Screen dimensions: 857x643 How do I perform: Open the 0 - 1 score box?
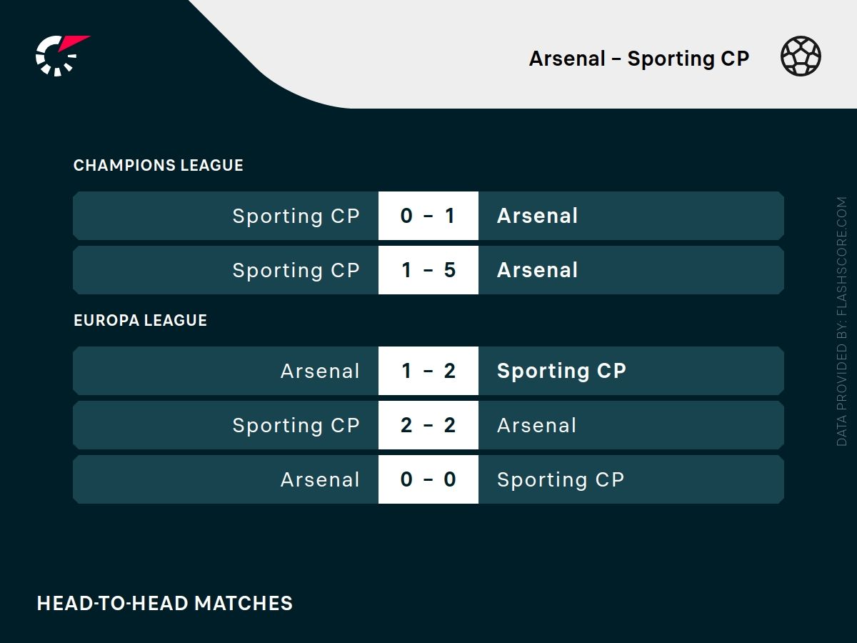[x=428, y=216]
